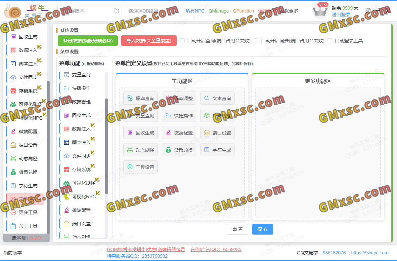The height and width of the screenshot is (261, 397).
Task: Click the snail logo at top left
Action: [x=13, y=11]
